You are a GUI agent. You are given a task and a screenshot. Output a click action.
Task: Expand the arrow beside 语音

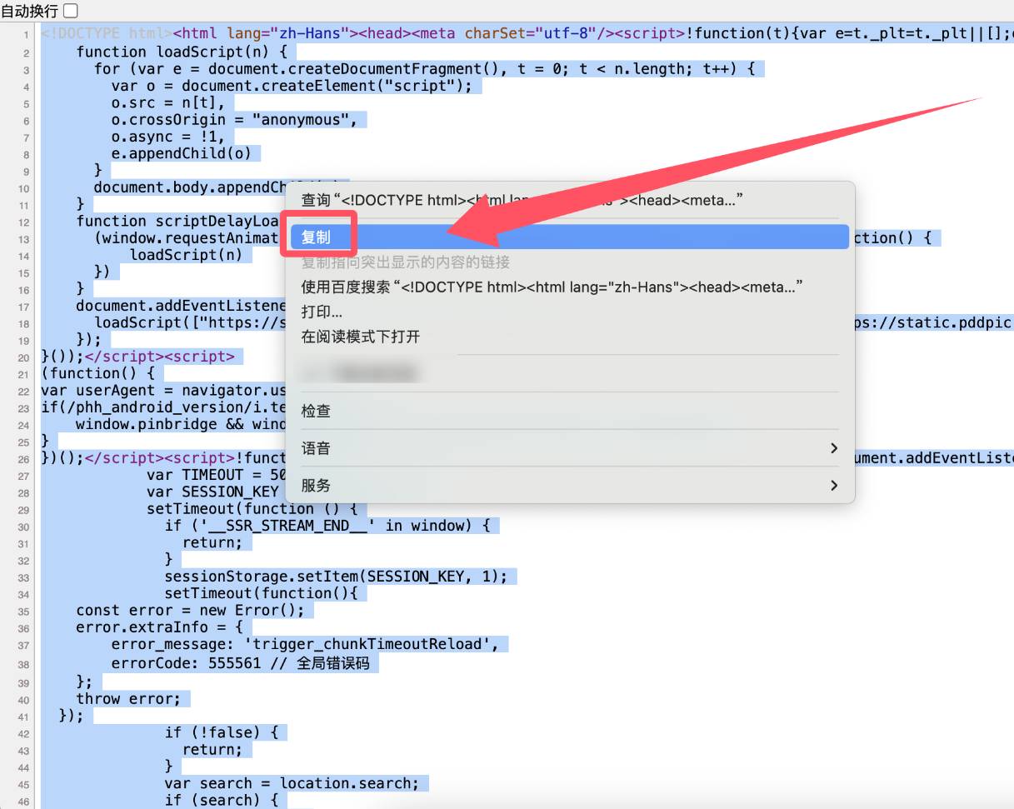pyautogui.click(x=834, y=448)
